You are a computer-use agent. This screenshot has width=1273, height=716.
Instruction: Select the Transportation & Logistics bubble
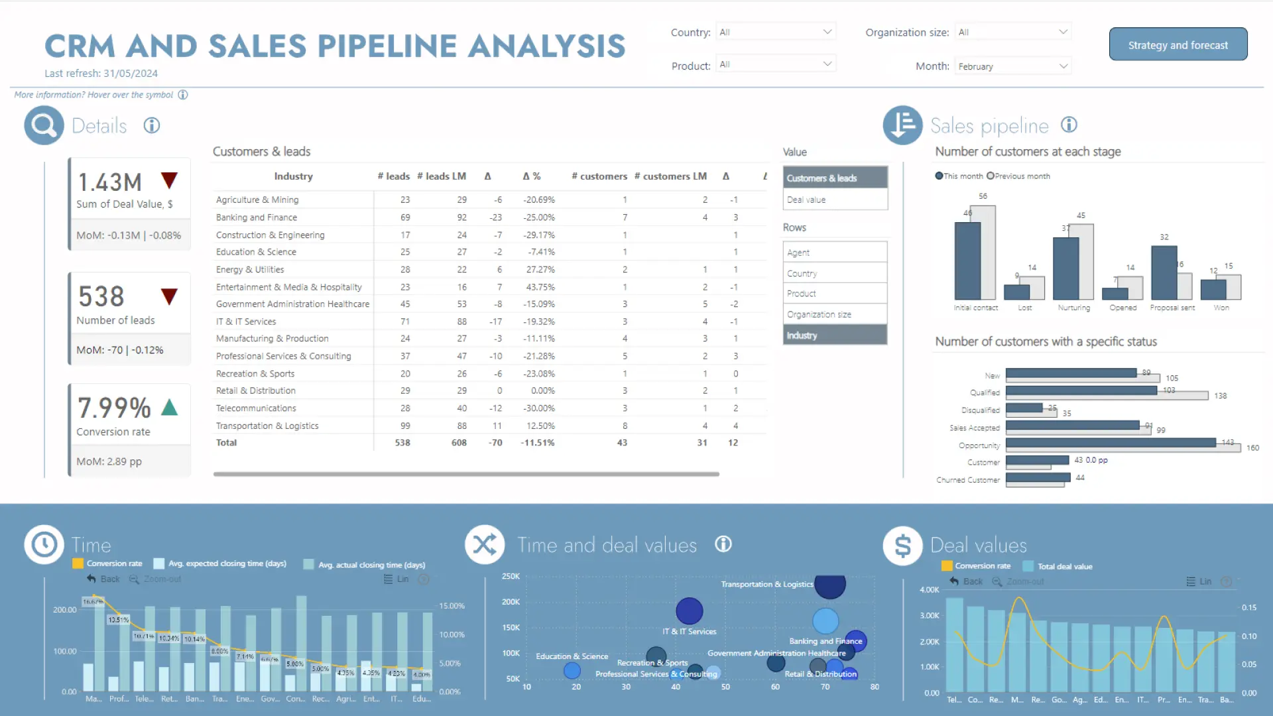[830, 585]
